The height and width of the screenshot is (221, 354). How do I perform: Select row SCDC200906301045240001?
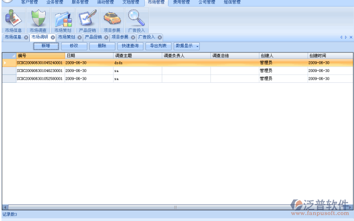tap(178, 63)
